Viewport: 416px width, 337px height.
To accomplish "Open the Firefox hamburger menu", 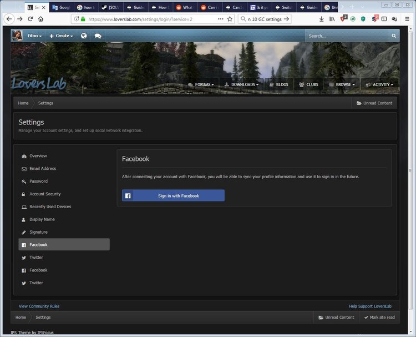I will point(407,19).
